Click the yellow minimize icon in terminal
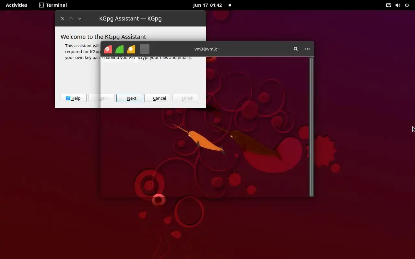This screenshot has height=259, width=415. click(131, 49)
